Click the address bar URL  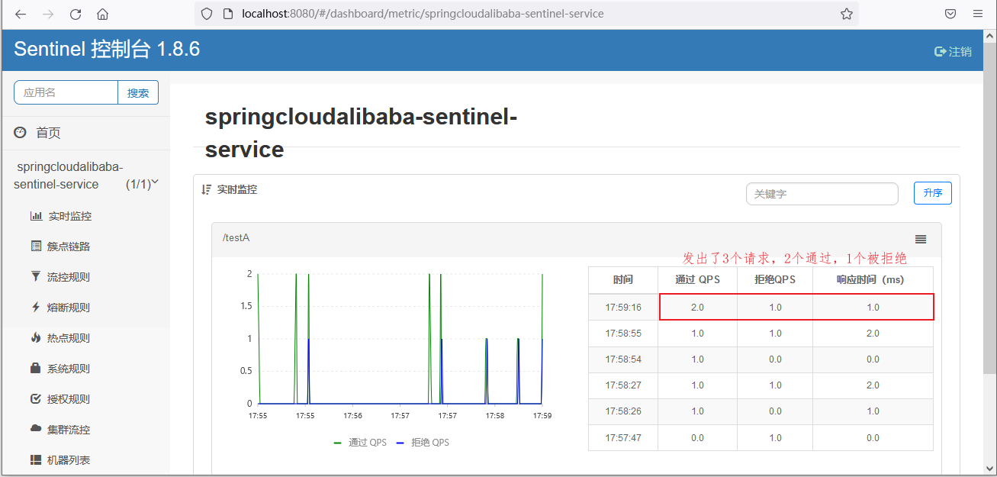[423, 14]
